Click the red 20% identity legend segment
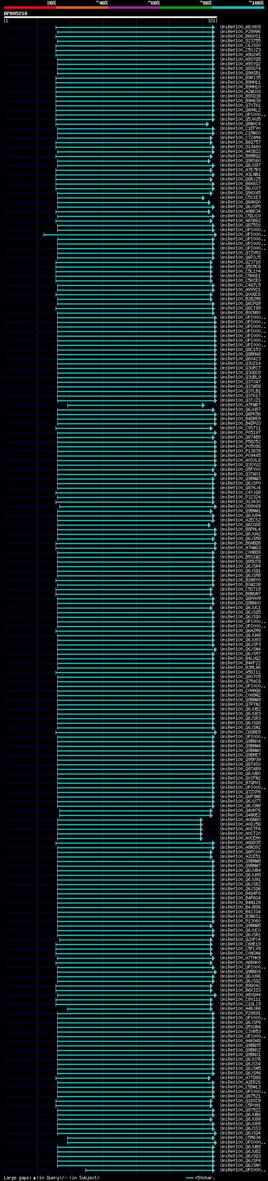The height and width of the screenshot is (1181, 268). point(30,8)
